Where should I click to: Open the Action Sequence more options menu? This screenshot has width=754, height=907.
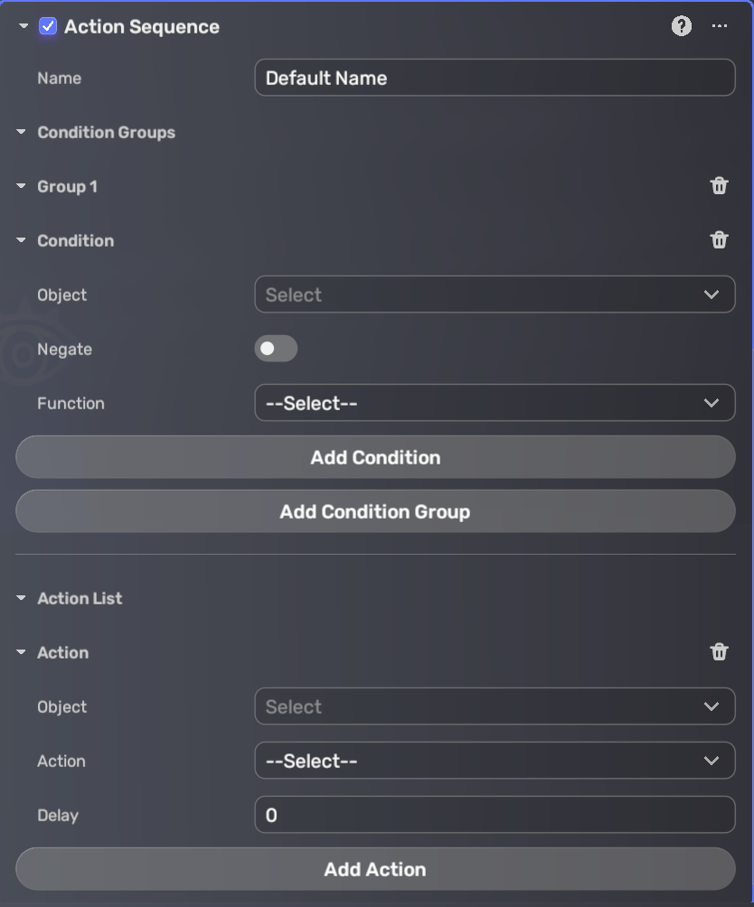click(x=720, y=26)
